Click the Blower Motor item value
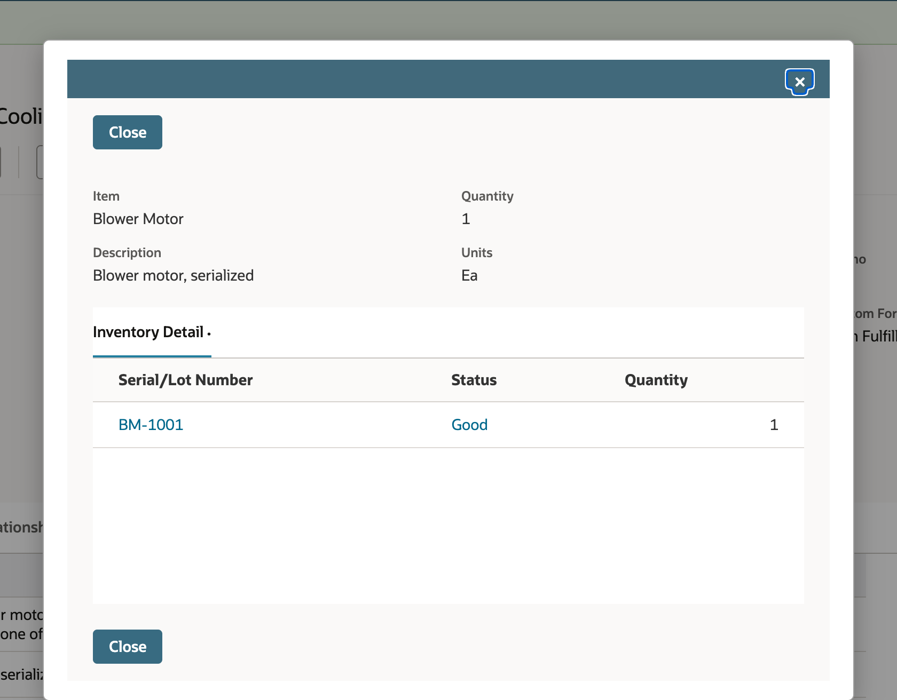The image size is (897, 700). point(138,219)
